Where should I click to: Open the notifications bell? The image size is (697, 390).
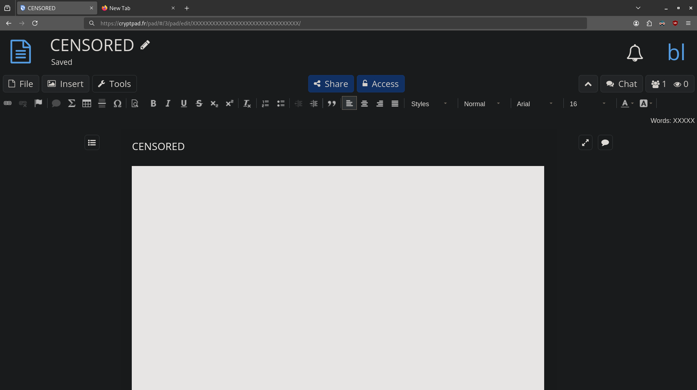[635, 53]
